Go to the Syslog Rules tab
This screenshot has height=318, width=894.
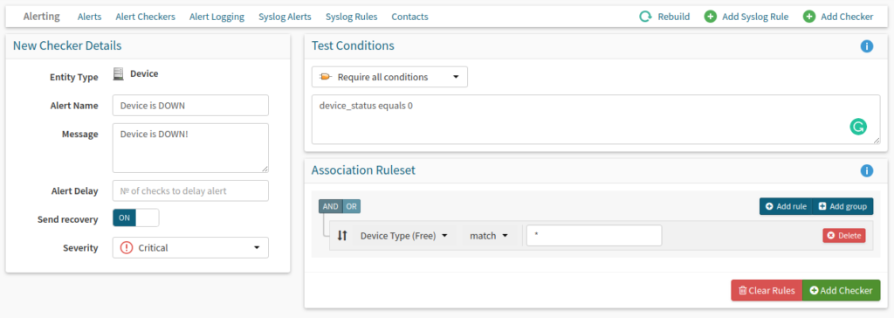351,17
